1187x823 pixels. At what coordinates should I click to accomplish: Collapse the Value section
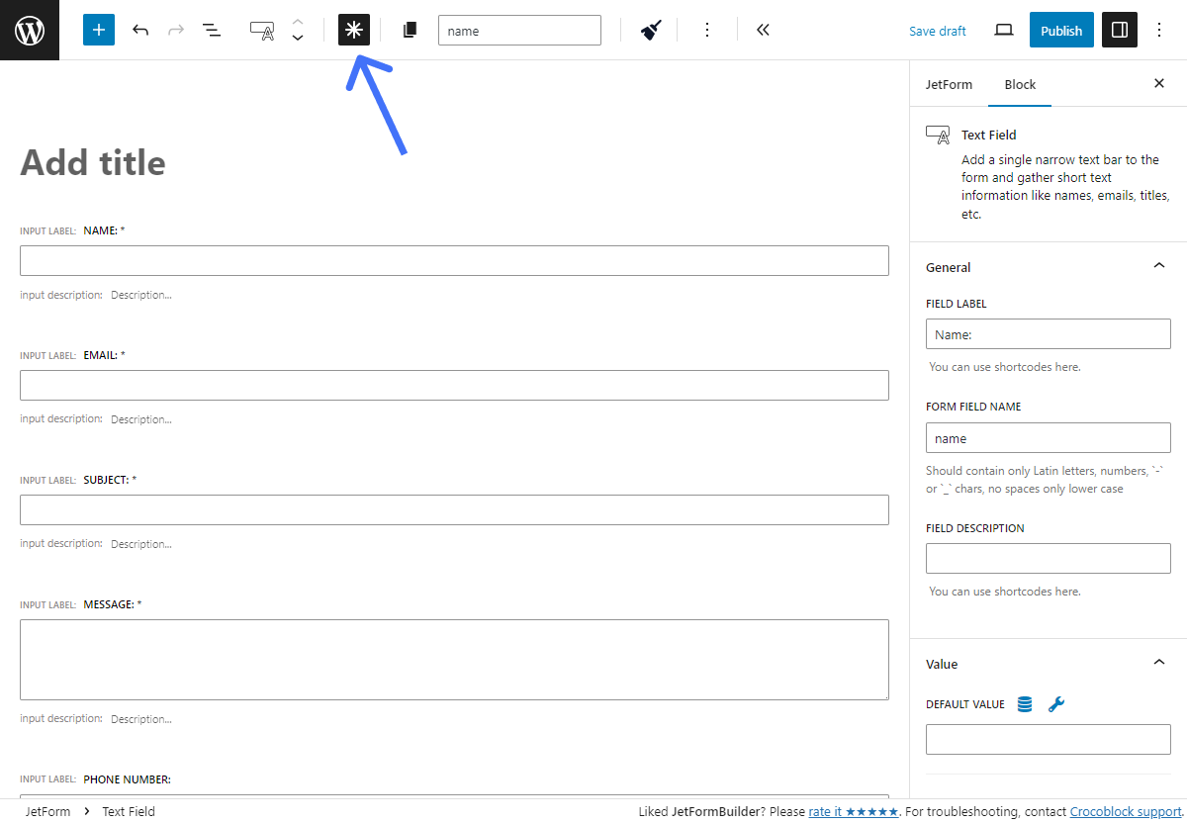pyautogui.click(x=1158, y=662)
